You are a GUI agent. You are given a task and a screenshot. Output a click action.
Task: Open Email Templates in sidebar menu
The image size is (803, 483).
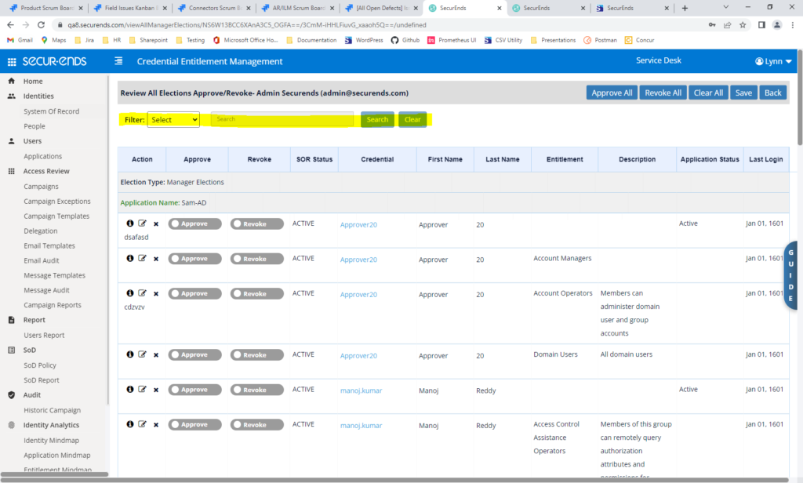[x=49, y=246]
